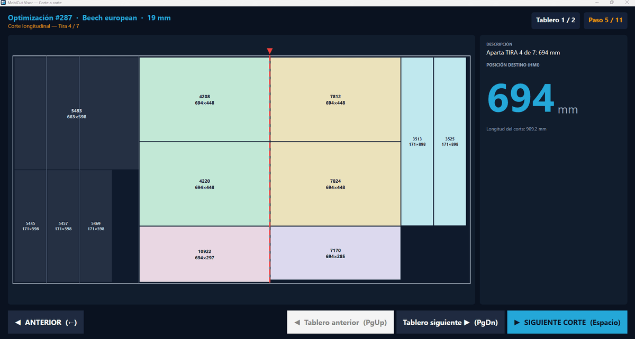This screenshot has height=339, width=635.
Task: Click the Tablero 1 / 2 indicator
Action: pos(556,20)
